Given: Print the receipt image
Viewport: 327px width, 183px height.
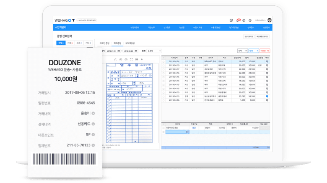Looking at the screenshot, I should pyautogui.click(x=137, y=59).
